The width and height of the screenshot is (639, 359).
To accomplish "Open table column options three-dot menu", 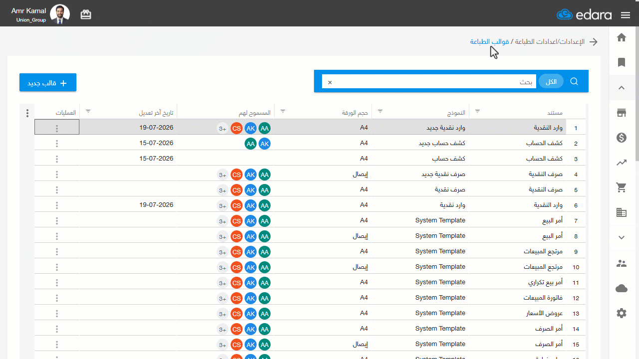I will 27,113.
